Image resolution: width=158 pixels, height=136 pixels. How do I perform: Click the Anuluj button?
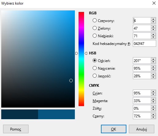[x=141, y=129]
